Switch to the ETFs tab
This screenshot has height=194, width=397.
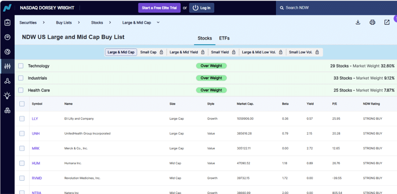(224, 39)
